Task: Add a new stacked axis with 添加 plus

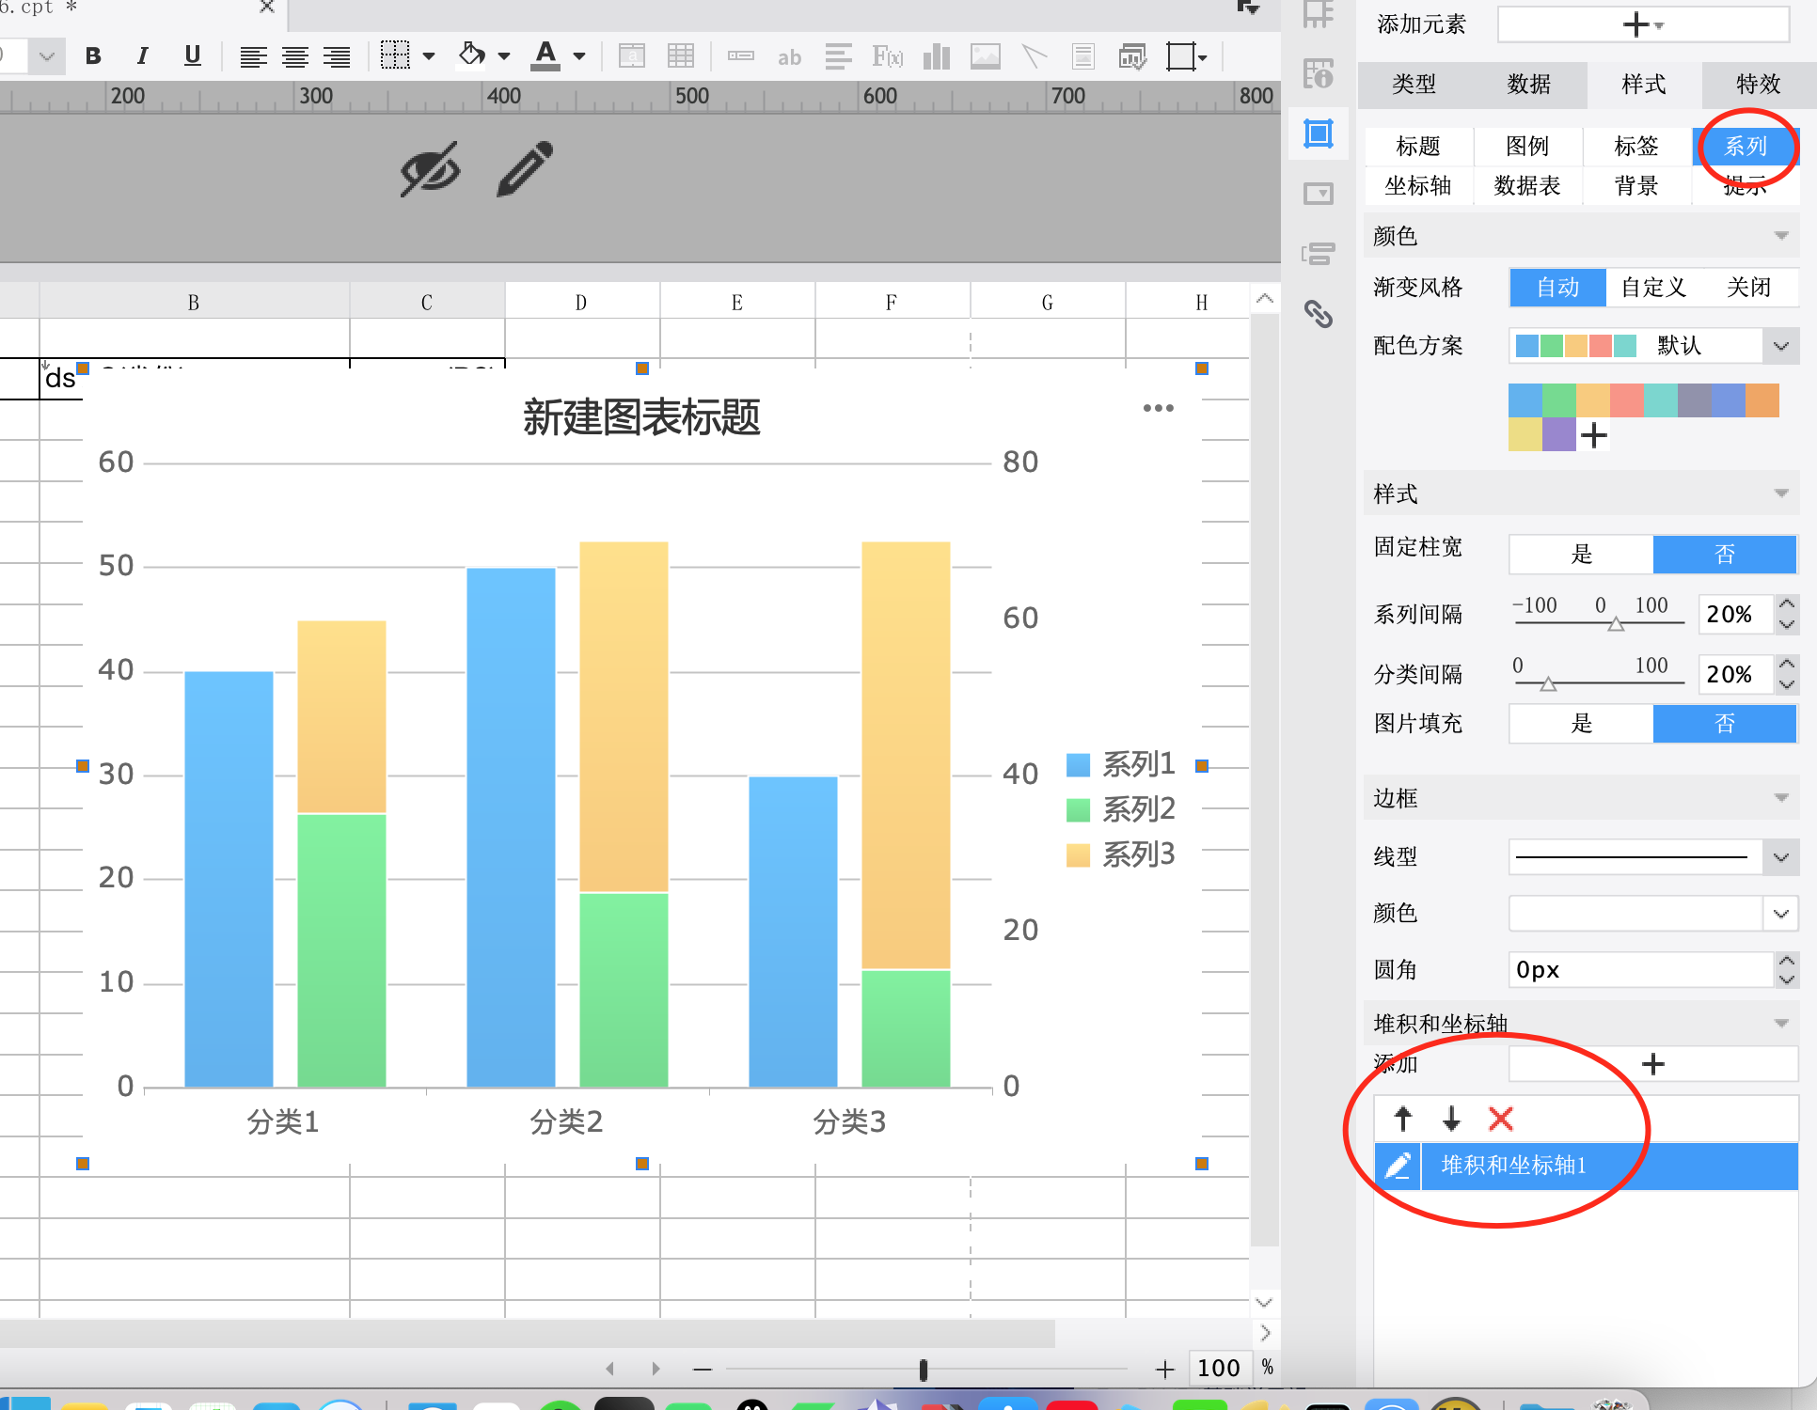Action: point(1652,1064)
